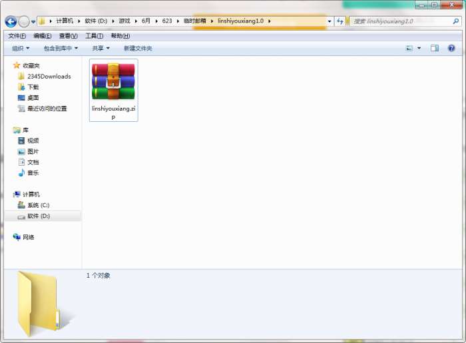Click the 1 个对象 status text

[x=99, y=276]
